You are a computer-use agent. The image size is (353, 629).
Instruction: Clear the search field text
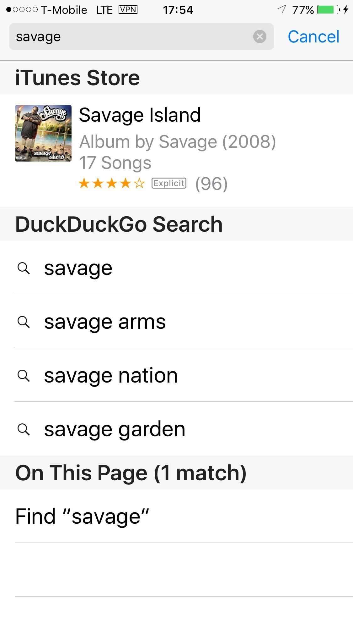259,36
